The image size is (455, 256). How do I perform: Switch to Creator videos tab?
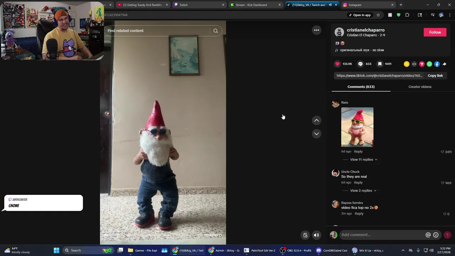click(420, 87)
